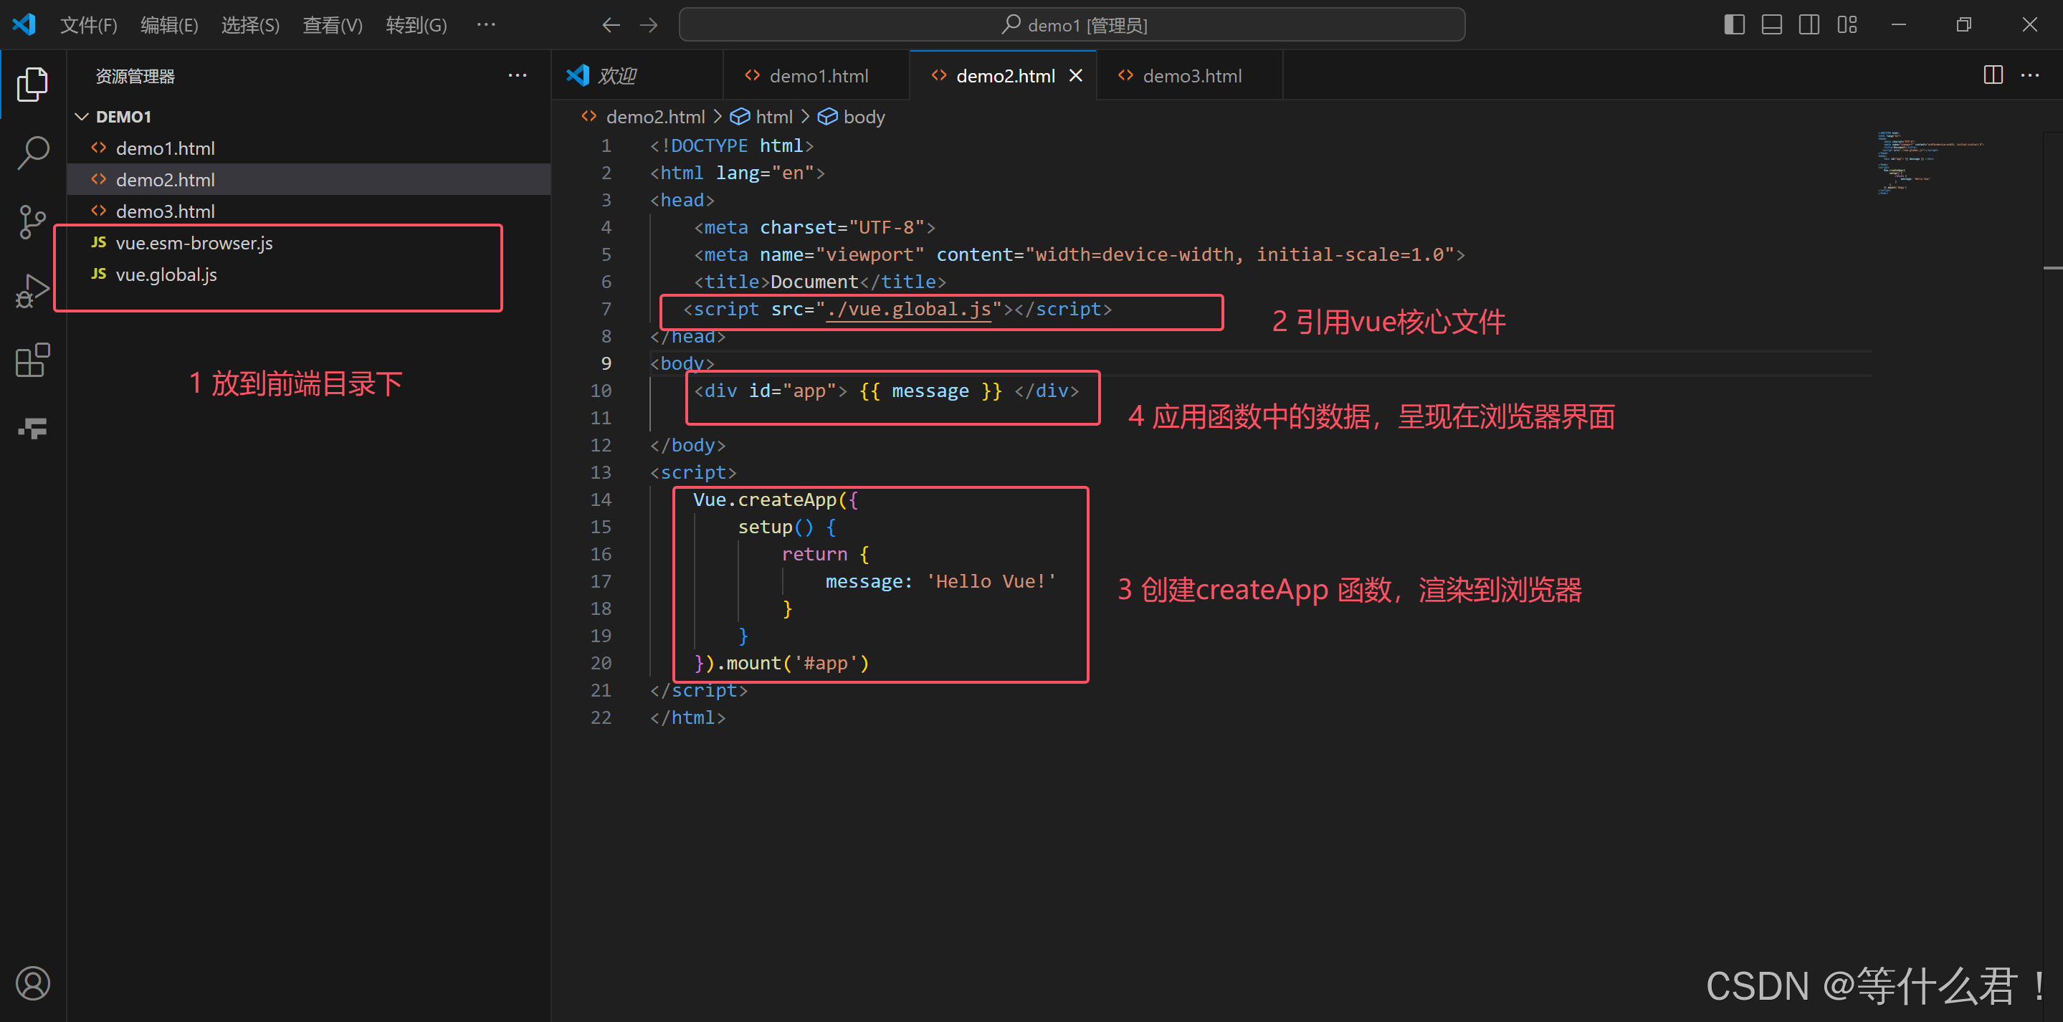2063x1022 pixels.
Task: Open vue.global.js from explorer
Action: (x=166, y=274)
